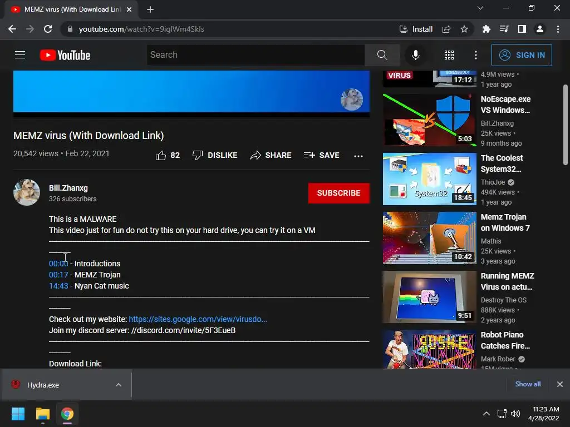Open the media control icon in Chrome toolbar
The image size is (570, 427).
(504, 29)
